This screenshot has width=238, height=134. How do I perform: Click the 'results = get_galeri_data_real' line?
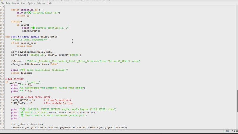coord(69,127)
